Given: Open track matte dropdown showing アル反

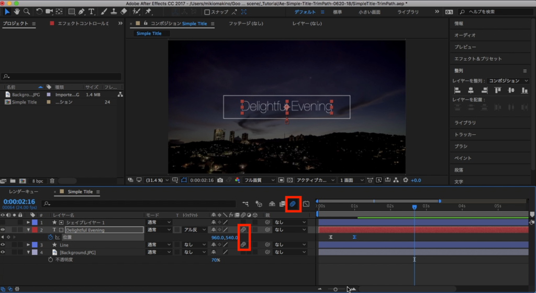Looking at the screenshot, I should (x=194, y=230).
